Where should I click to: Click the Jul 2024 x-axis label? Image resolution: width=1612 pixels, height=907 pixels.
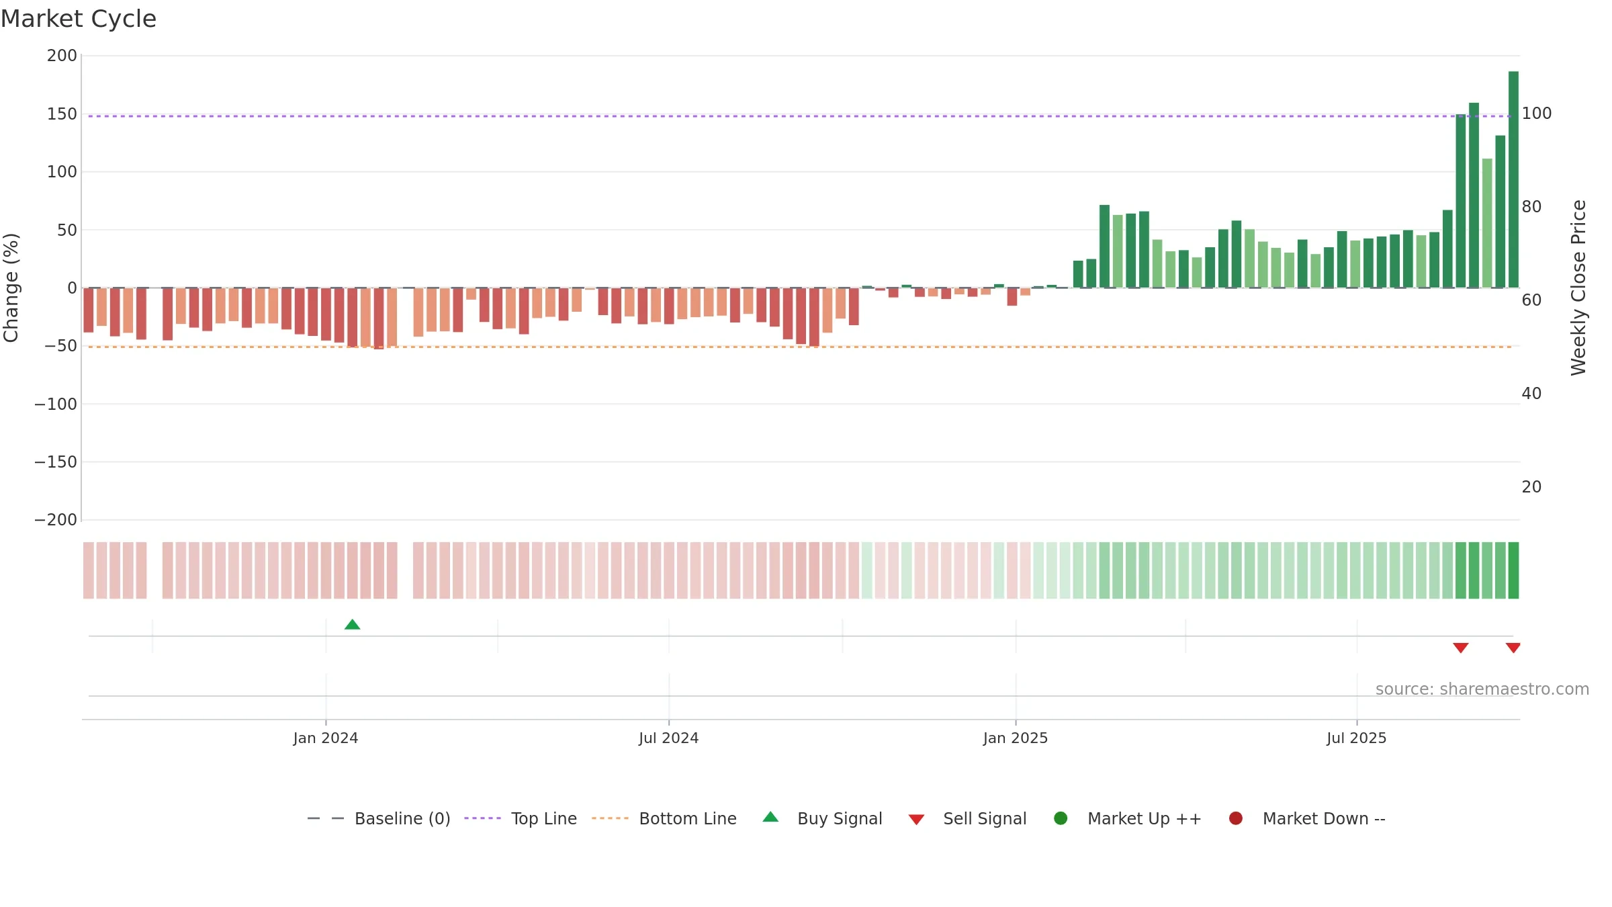(669, 738)
